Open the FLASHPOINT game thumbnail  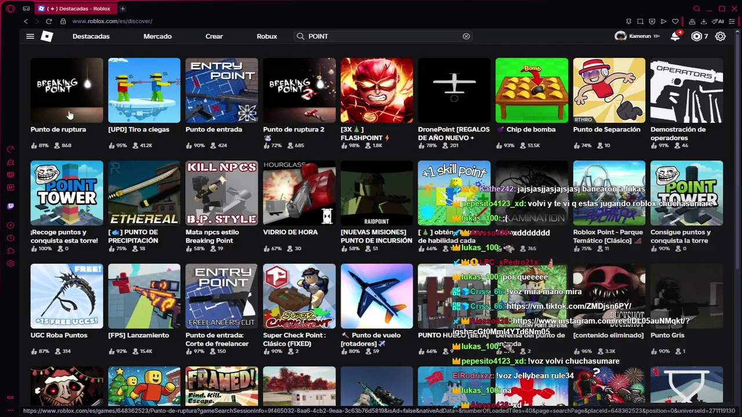tap(377, 90)
